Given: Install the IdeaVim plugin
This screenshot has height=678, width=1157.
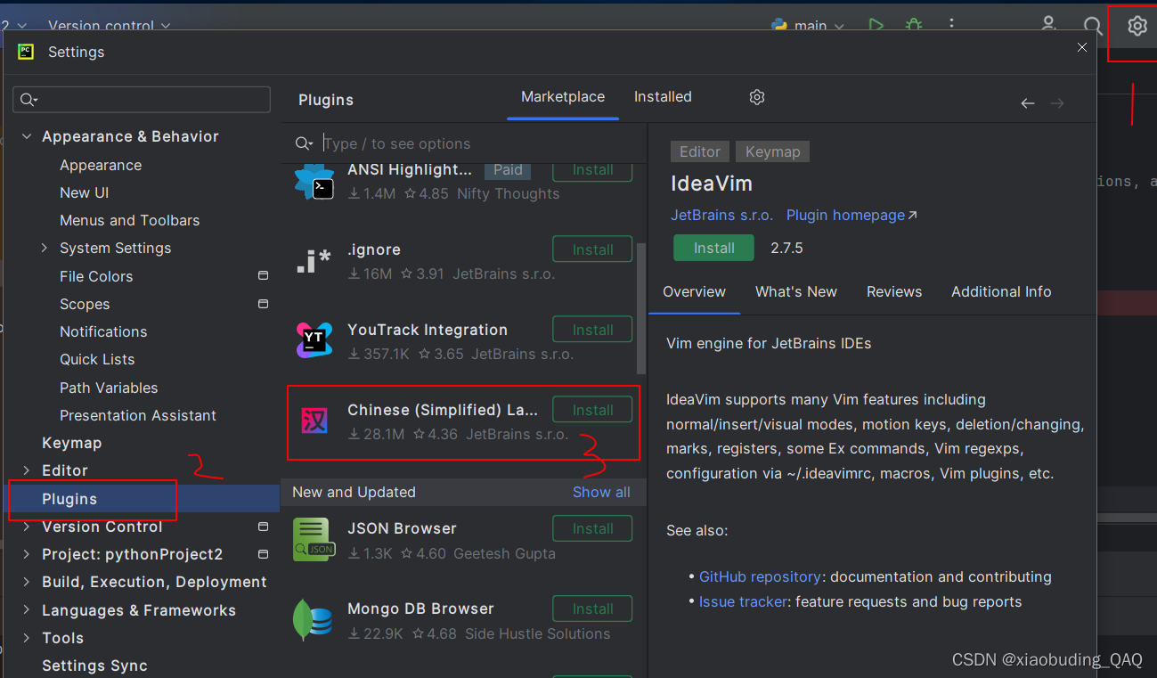Looking at the screenshot, I should pyautogui.click(x=713, y=248).
